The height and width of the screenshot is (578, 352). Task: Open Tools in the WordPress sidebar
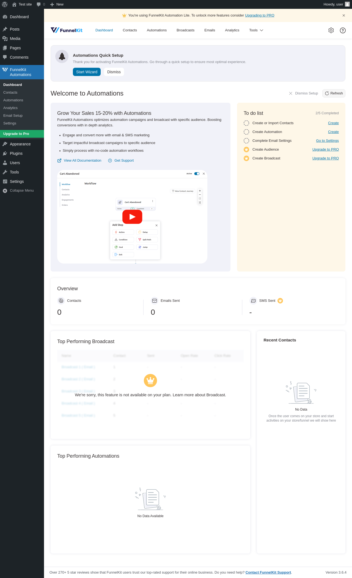pyautogui.click(x=22, y=172)
